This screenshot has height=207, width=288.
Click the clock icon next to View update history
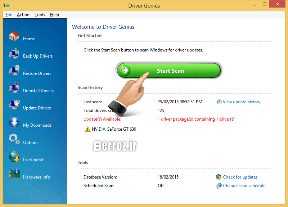click(219, 102)
